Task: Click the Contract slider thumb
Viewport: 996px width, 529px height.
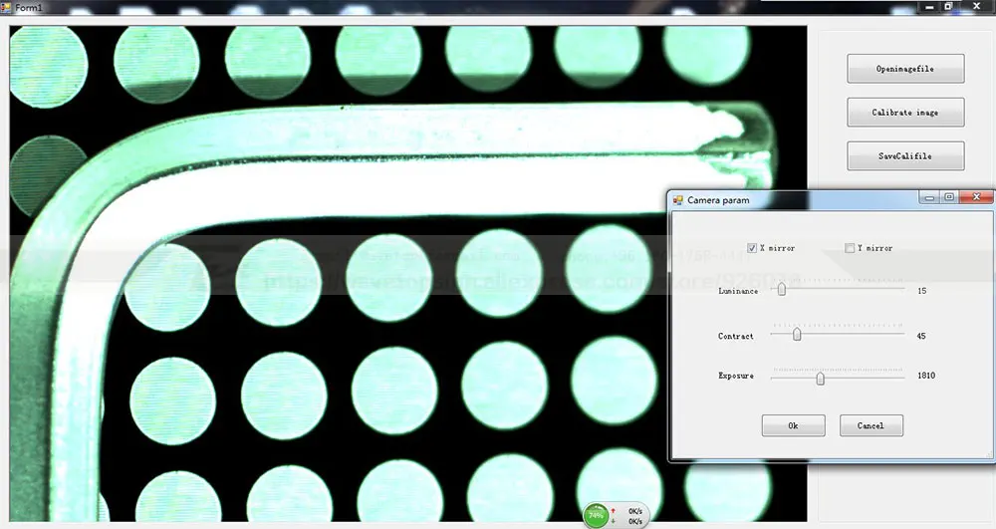Action: 797,334
